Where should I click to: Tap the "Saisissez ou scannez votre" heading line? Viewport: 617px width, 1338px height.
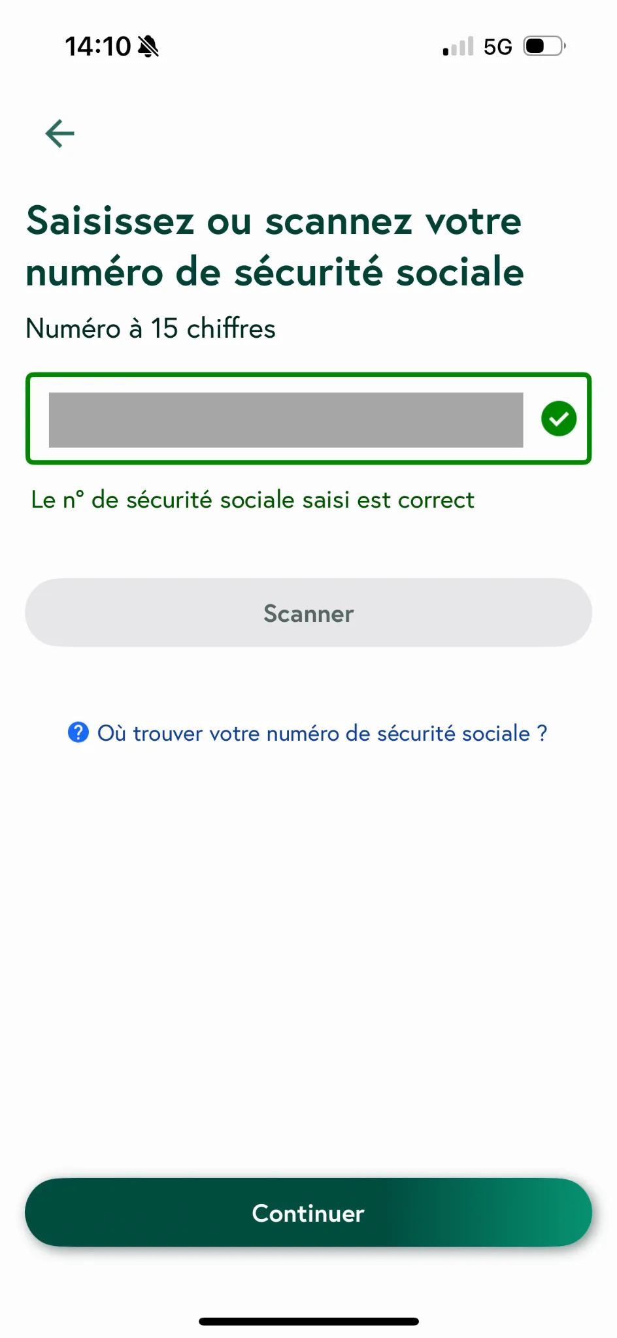pyautogui.click(x=274, y=221)
